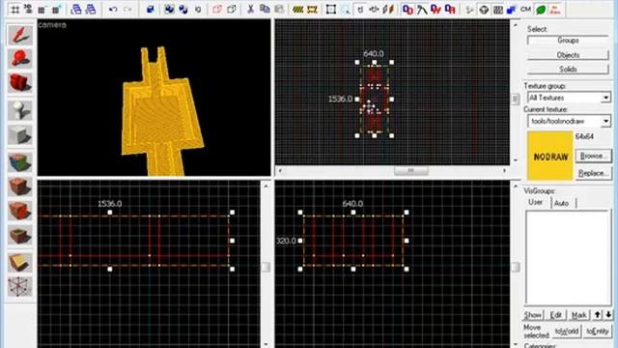618x348 pixels.
Task: Toggle cordon state icon
Action: click(298, 9)
